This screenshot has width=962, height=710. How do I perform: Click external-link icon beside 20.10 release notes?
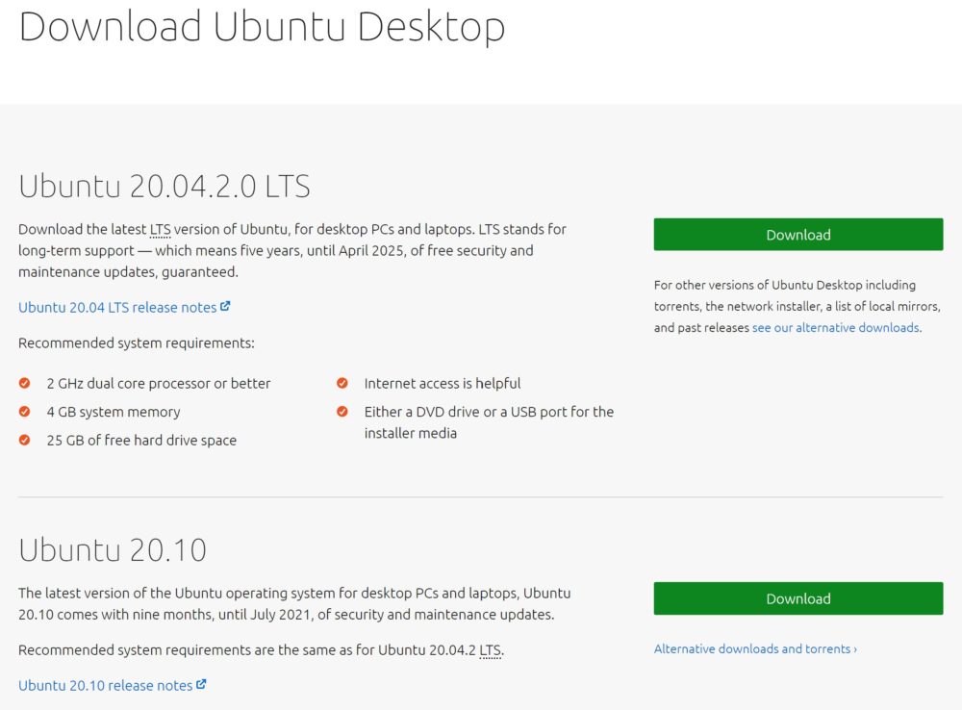point(201,684)
